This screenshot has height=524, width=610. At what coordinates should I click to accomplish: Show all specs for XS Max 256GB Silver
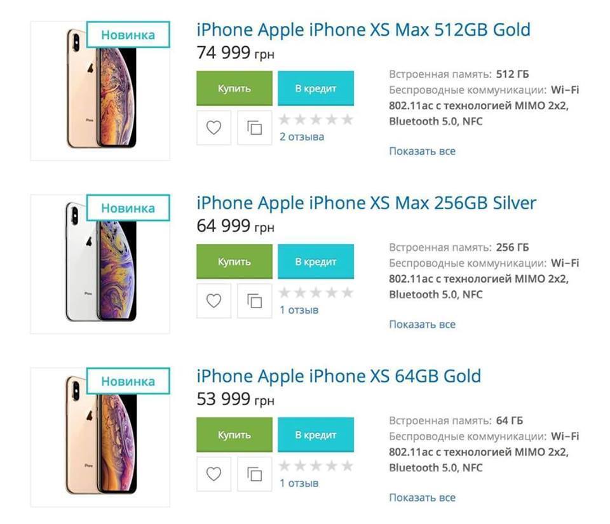422,324
